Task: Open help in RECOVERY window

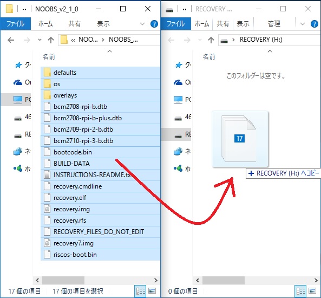Action: coord(315,24)
